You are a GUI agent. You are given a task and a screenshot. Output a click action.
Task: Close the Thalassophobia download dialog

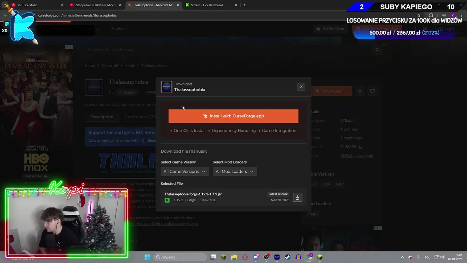301,87
